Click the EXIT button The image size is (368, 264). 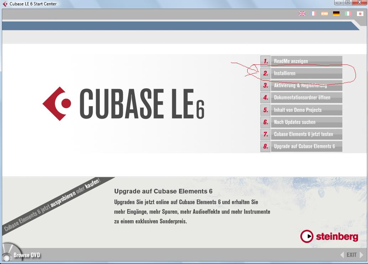coord(351,255)
